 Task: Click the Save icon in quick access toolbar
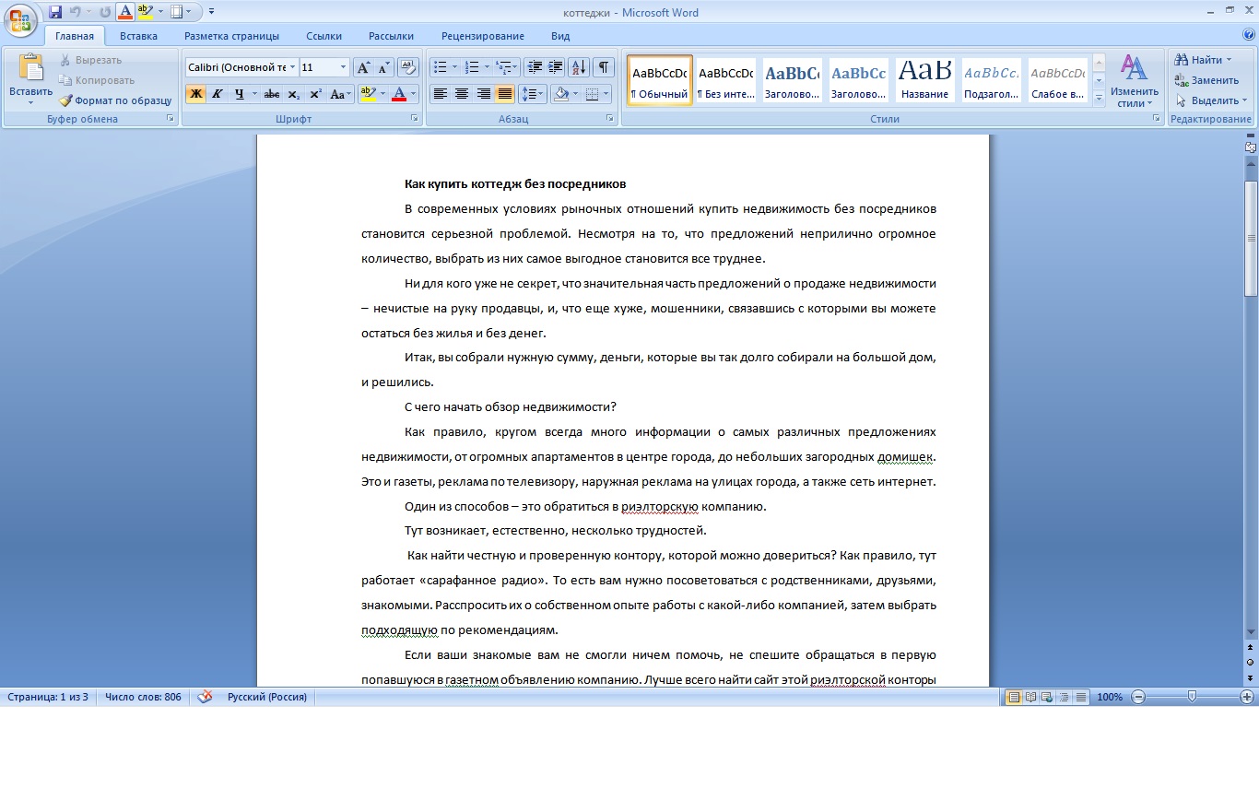55,12
